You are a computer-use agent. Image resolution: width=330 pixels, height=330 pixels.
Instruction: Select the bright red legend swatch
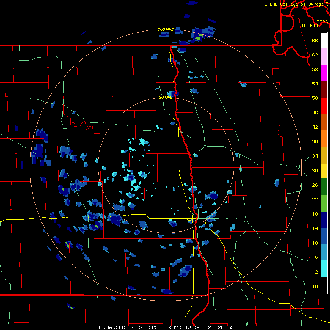tap(324, 106)
